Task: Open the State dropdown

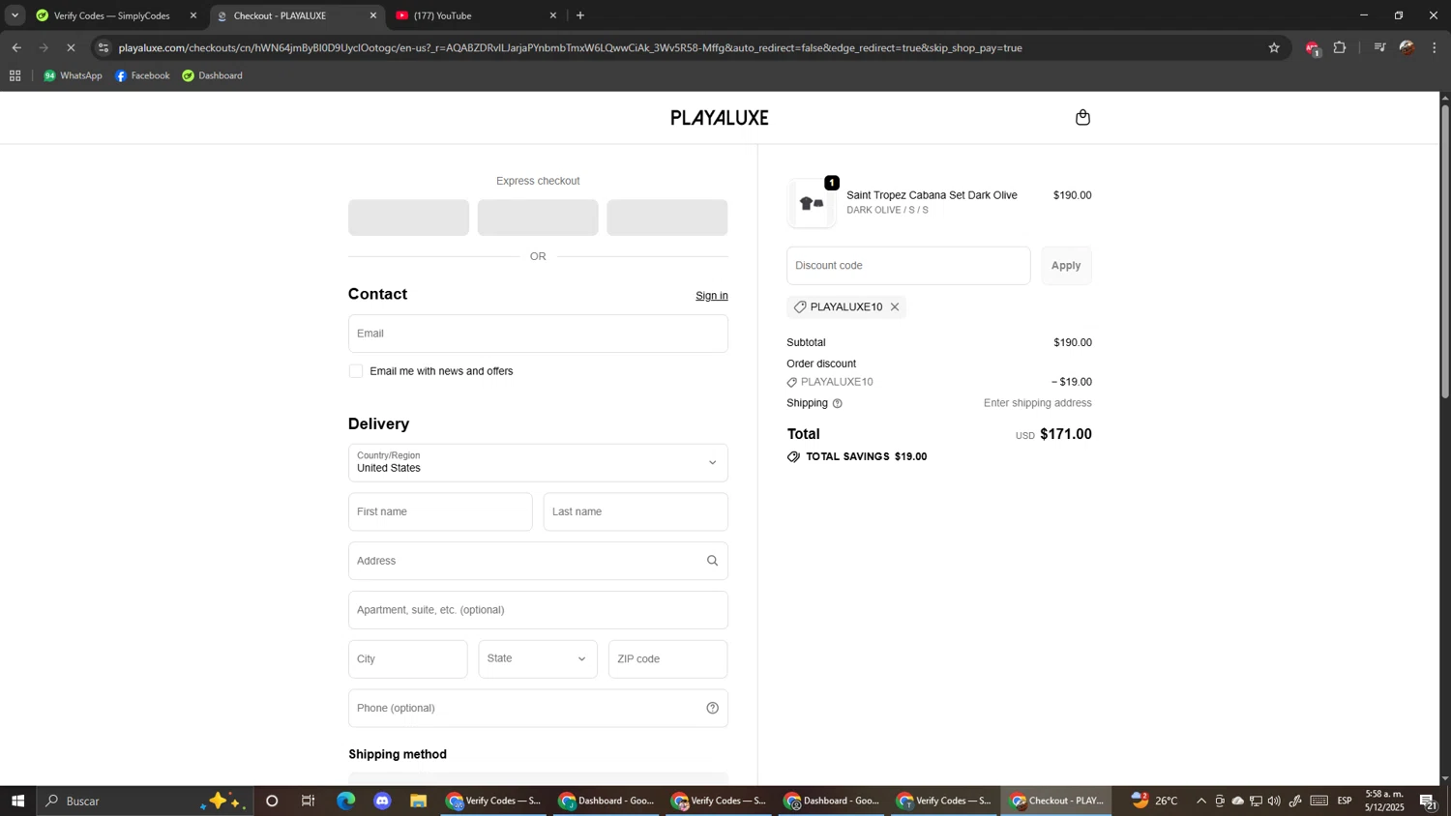Action: (538, 659)
